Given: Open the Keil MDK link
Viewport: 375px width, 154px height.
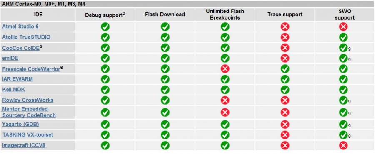Looking at the screenshot, I should (x=13, y=90).
